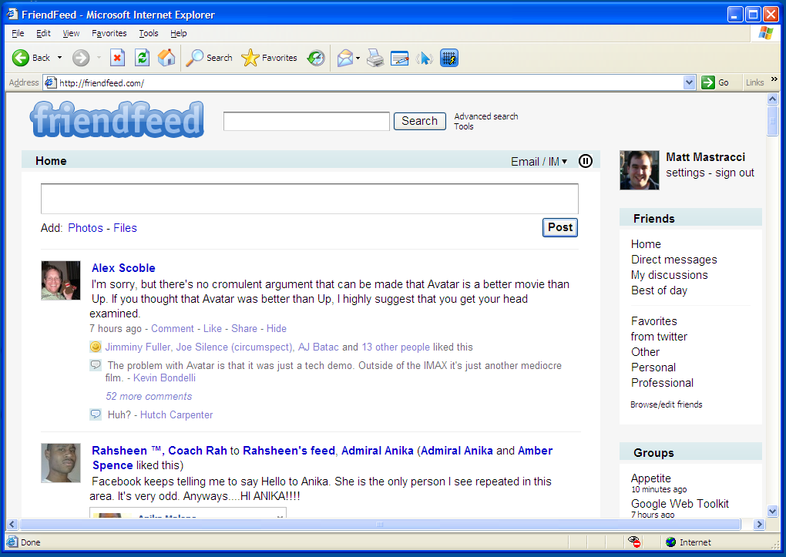Open Browse/edit friends link
This screenshot has width=786, height=557.
[x=667, y=404]
